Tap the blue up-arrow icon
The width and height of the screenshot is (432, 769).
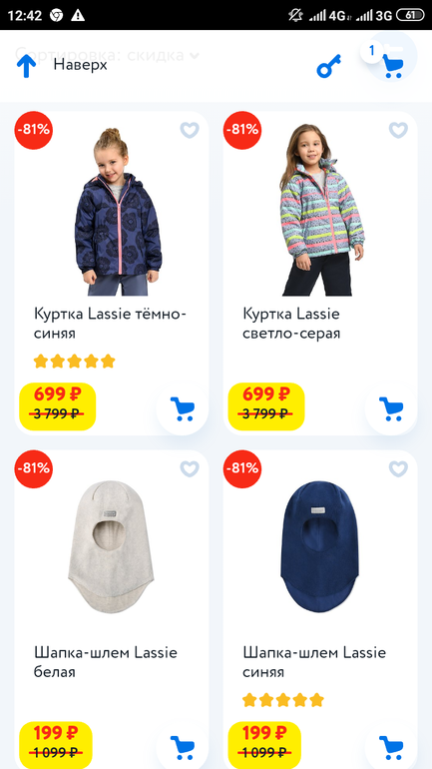(x=27, y=66)
